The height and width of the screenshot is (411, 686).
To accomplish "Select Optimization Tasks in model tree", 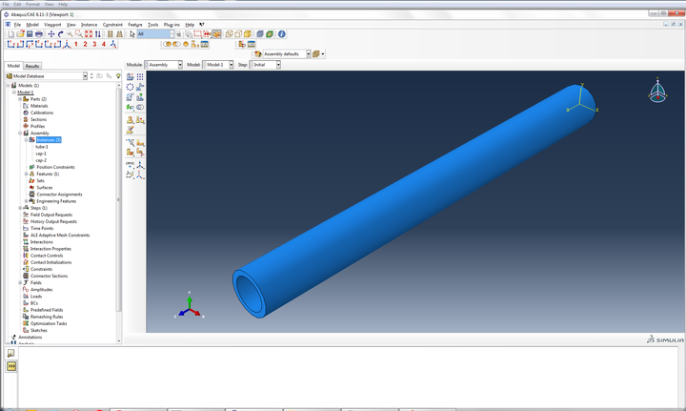I will pyautogui.click(x=49, y=323).
